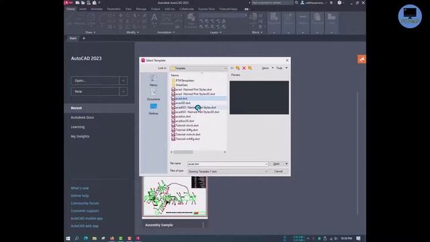The width and height of the screenshot is (430, 242).
Task: Expand the Files of type dropdown
Action: 266,171
